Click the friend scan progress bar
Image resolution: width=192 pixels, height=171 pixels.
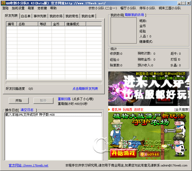point(54,83)
